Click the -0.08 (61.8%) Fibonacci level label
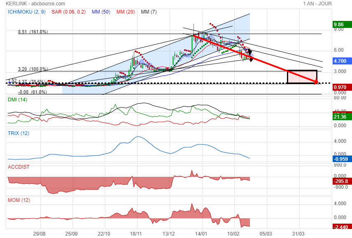 (x=33, y=92)
